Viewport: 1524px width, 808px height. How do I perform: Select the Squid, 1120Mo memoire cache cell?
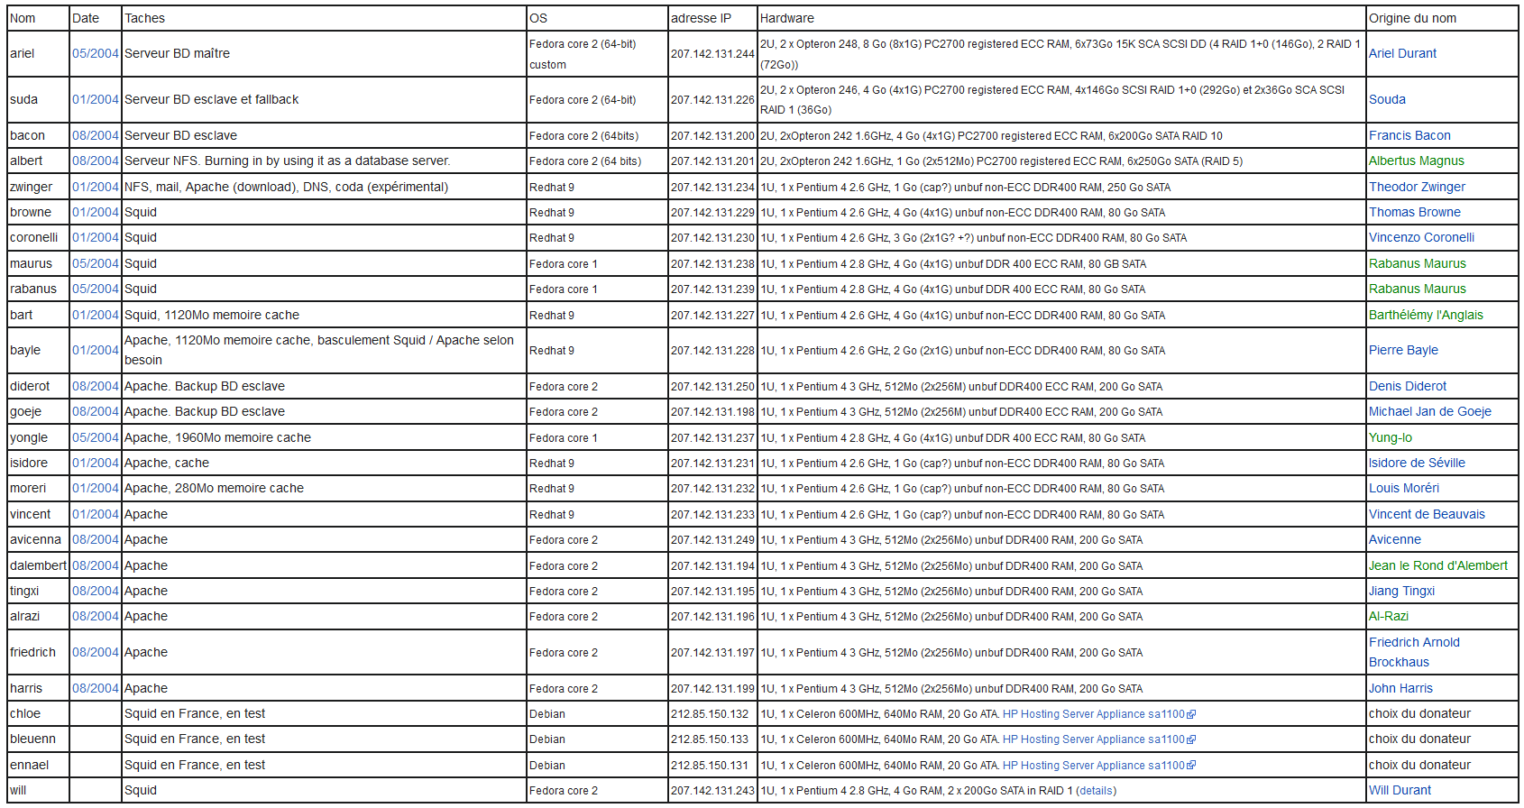coord(324,315)
